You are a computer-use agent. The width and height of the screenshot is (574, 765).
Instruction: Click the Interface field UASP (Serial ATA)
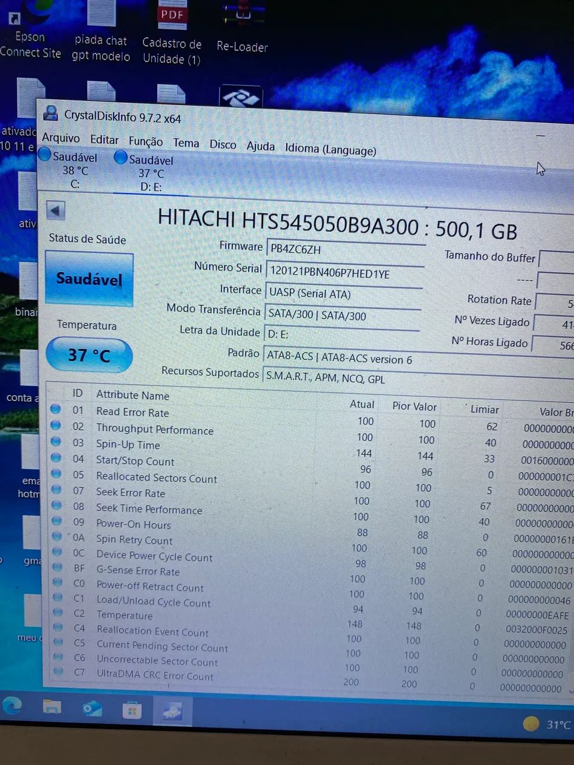[x=343, y=294]
